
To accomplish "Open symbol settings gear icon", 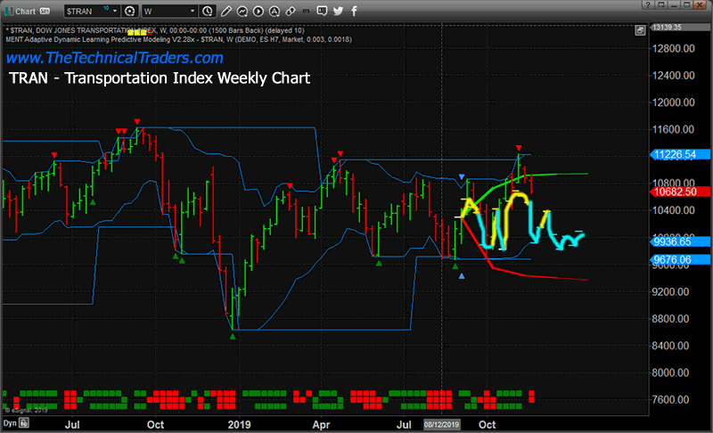I will pos(129,11).
